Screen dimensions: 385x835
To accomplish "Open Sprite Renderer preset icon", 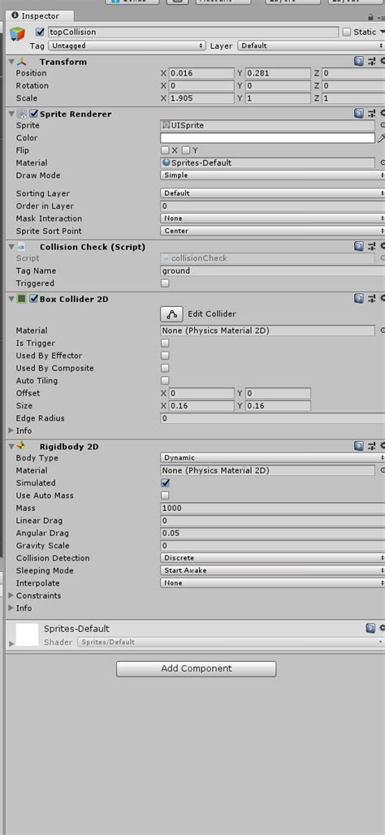I will point(372,114).
